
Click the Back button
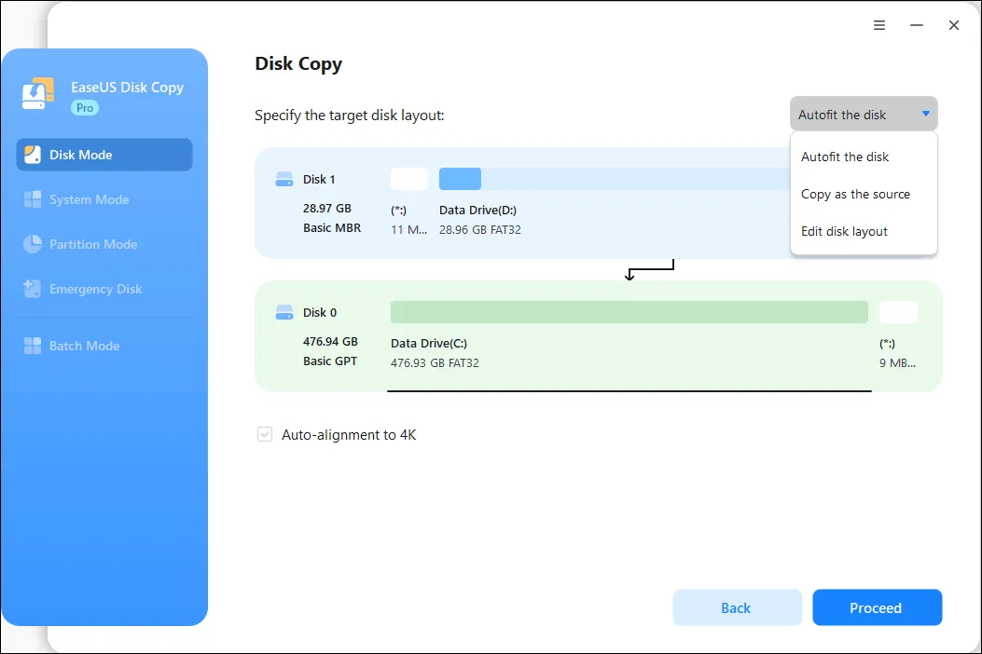(737, 607)
